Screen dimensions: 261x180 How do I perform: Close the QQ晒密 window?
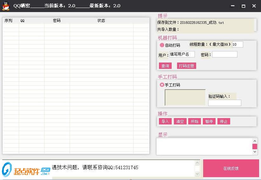click(x=254, y=6)
